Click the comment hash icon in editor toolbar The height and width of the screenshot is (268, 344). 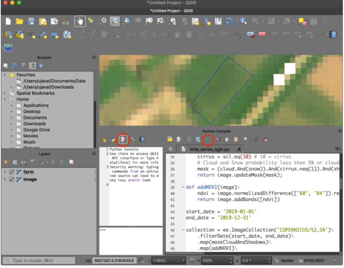click(256, 139)
